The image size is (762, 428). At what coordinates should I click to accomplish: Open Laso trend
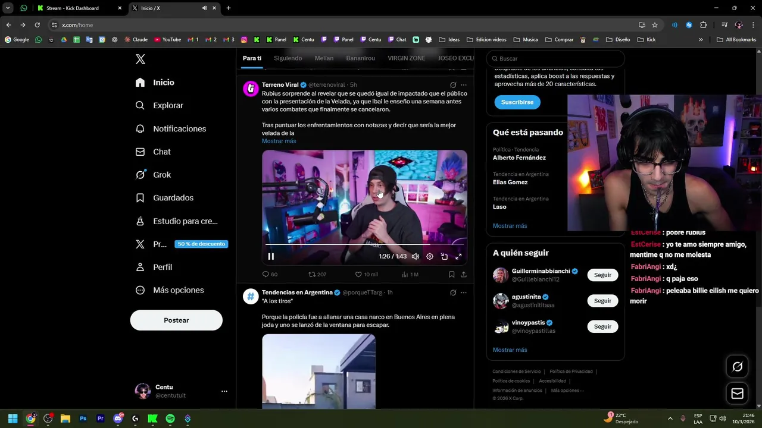[499, 206]
